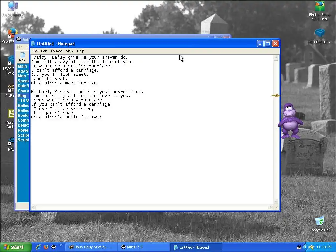Image resolution: width=336 pixels, height=252 pixels.
Task: Select the Date/Time item in MASH sidebar
Action: tap(23, 86)
